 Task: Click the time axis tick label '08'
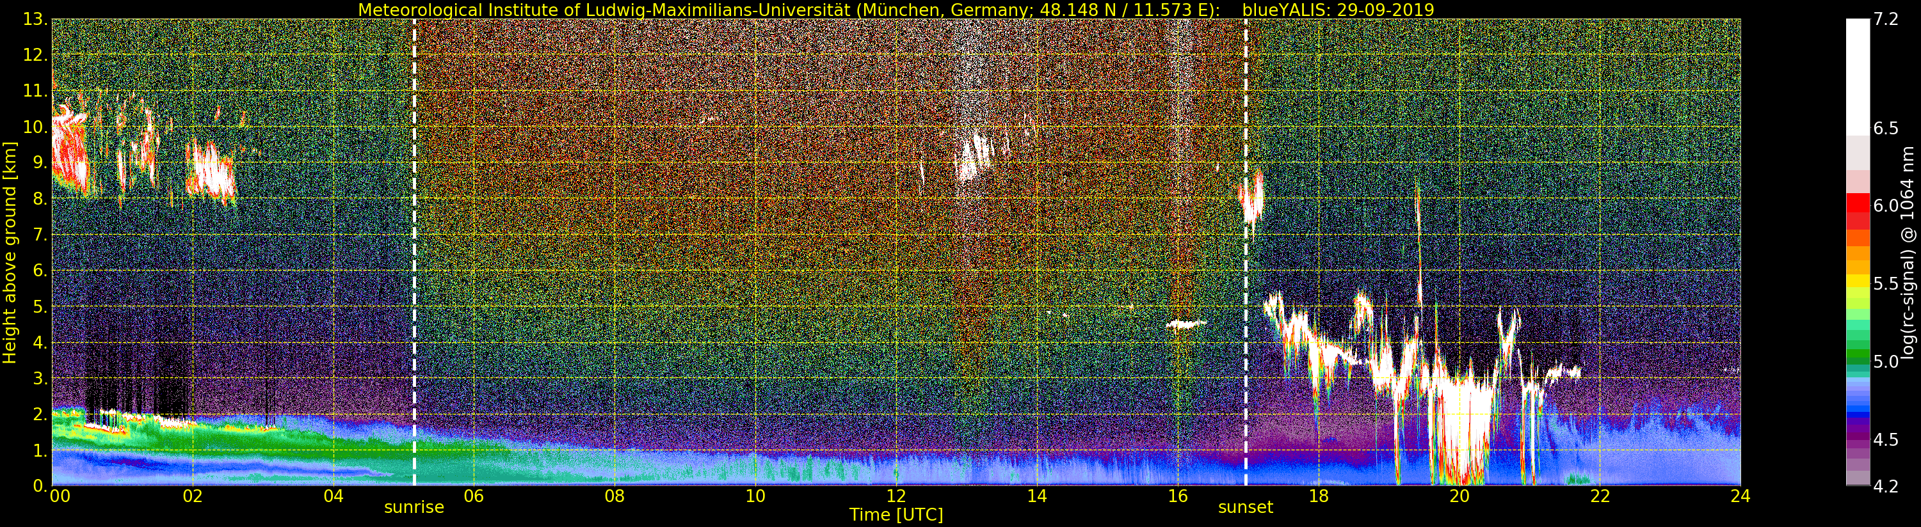pyautogui.click(x=615, y=496)
